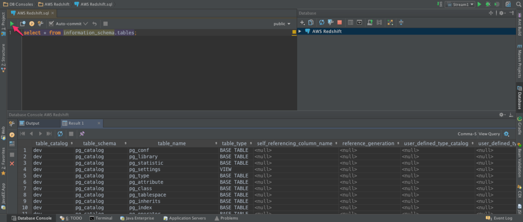Image resolution: width=523 pixels, height=222 pixels.
Task: Run with coverage icon in top toolbar
Action: 497,4
